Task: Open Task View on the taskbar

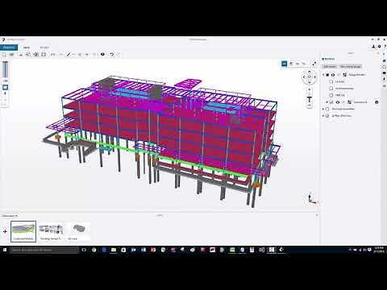Action: click(84, 250)
